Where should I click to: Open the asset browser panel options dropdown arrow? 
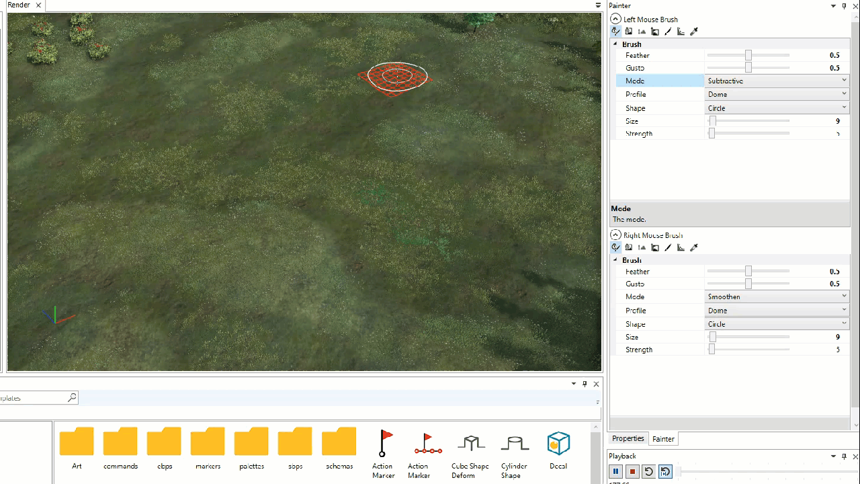coord(574,384)
